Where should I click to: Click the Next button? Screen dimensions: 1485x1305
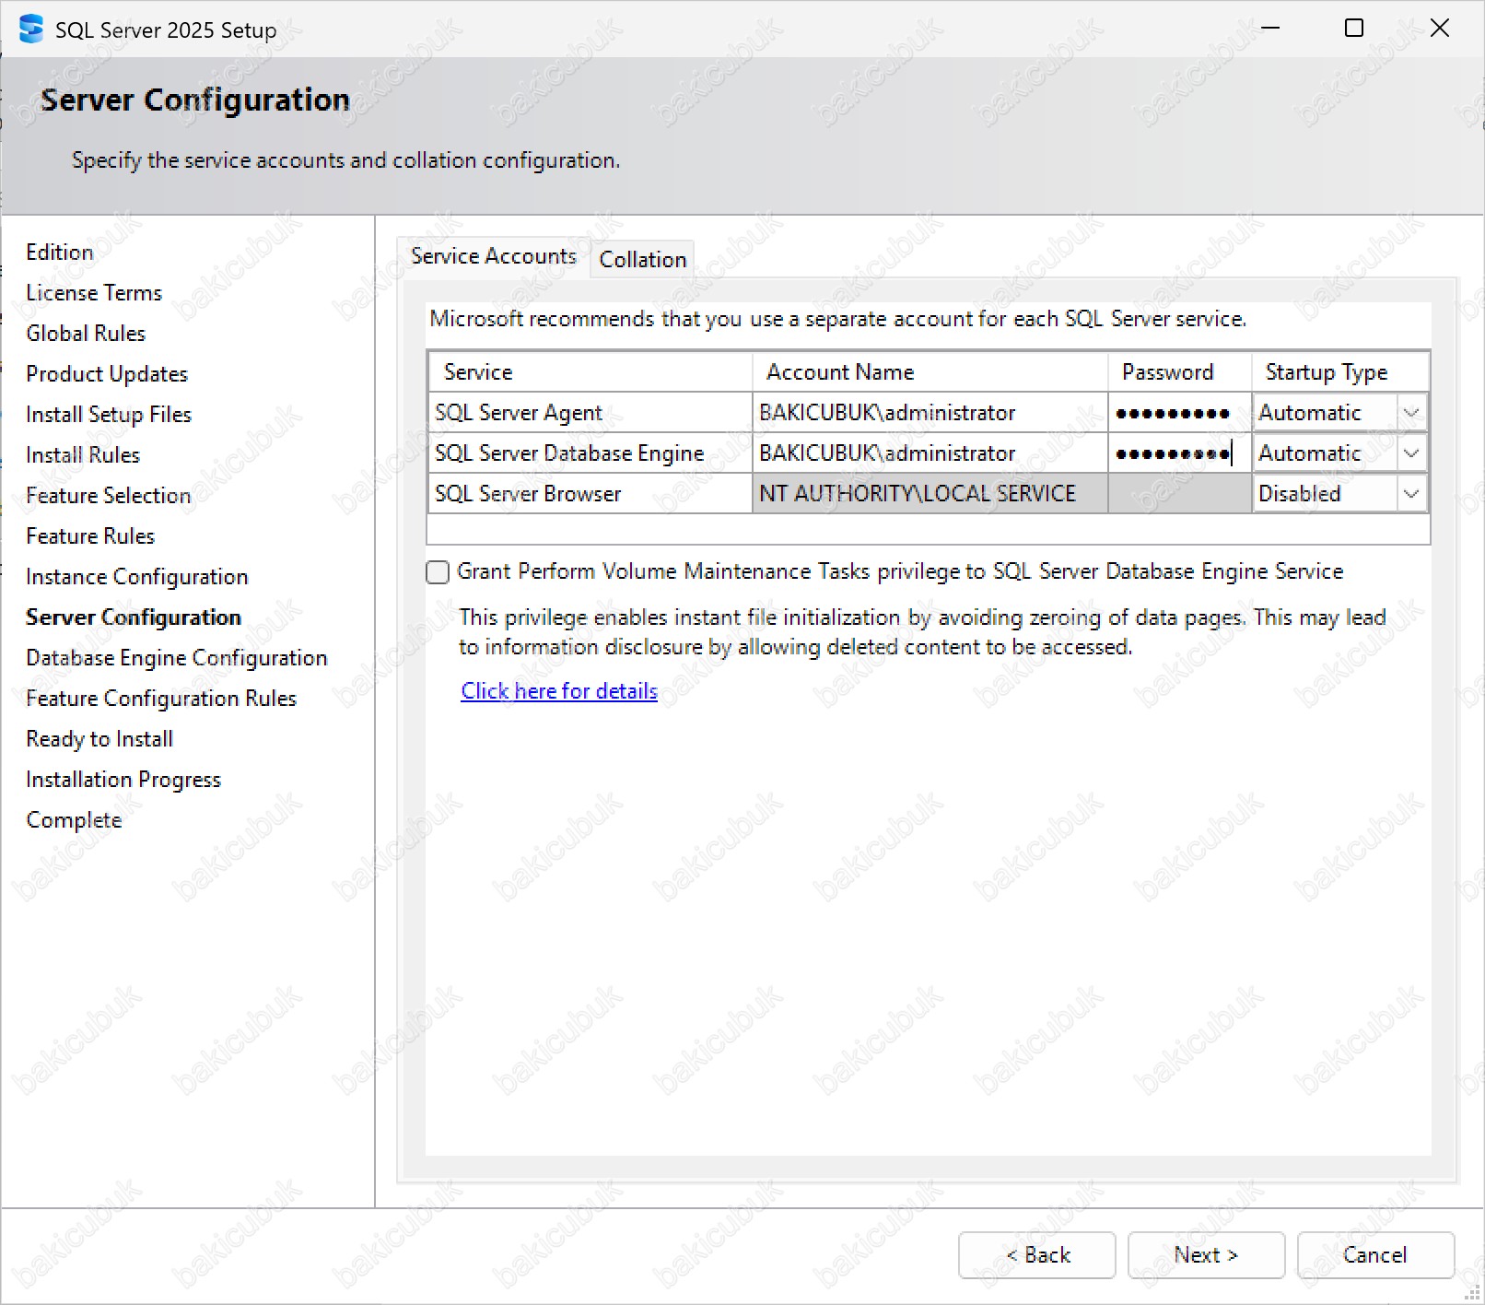[1205, 1255]
